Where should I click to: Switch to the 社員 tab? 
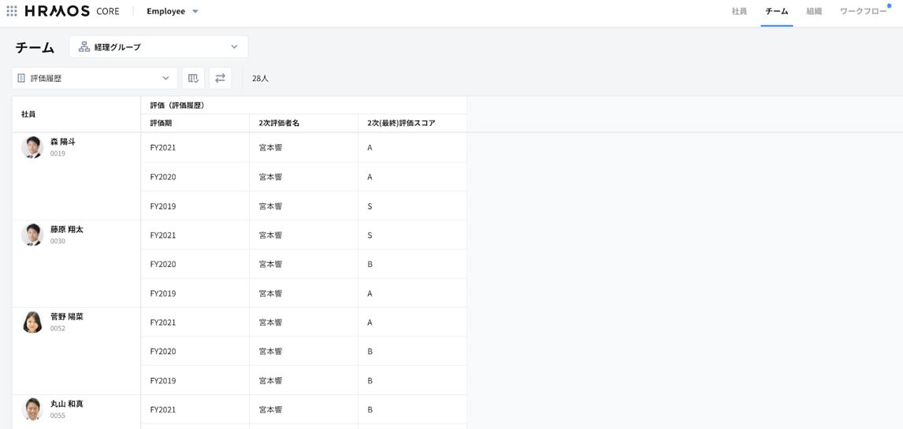point(739,11)
